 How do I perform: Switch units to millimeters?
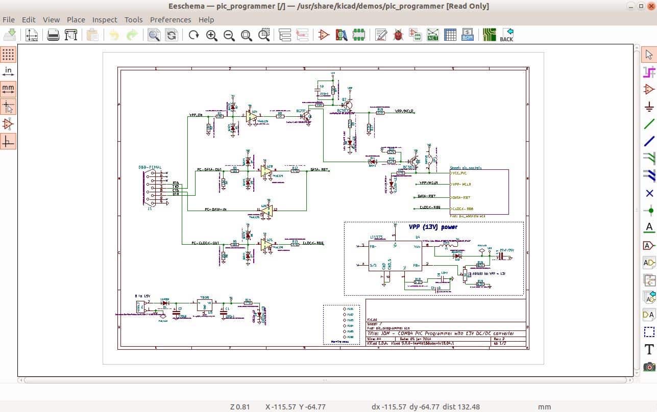tap(8, 89)
